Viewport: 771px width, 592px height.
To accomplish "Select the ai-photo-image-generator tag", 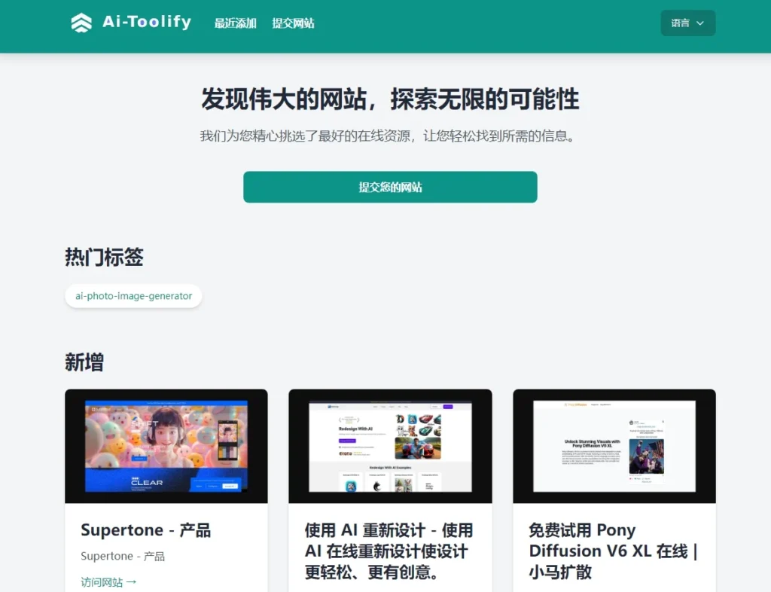I will pyautogui.click(x=133, y=296).
